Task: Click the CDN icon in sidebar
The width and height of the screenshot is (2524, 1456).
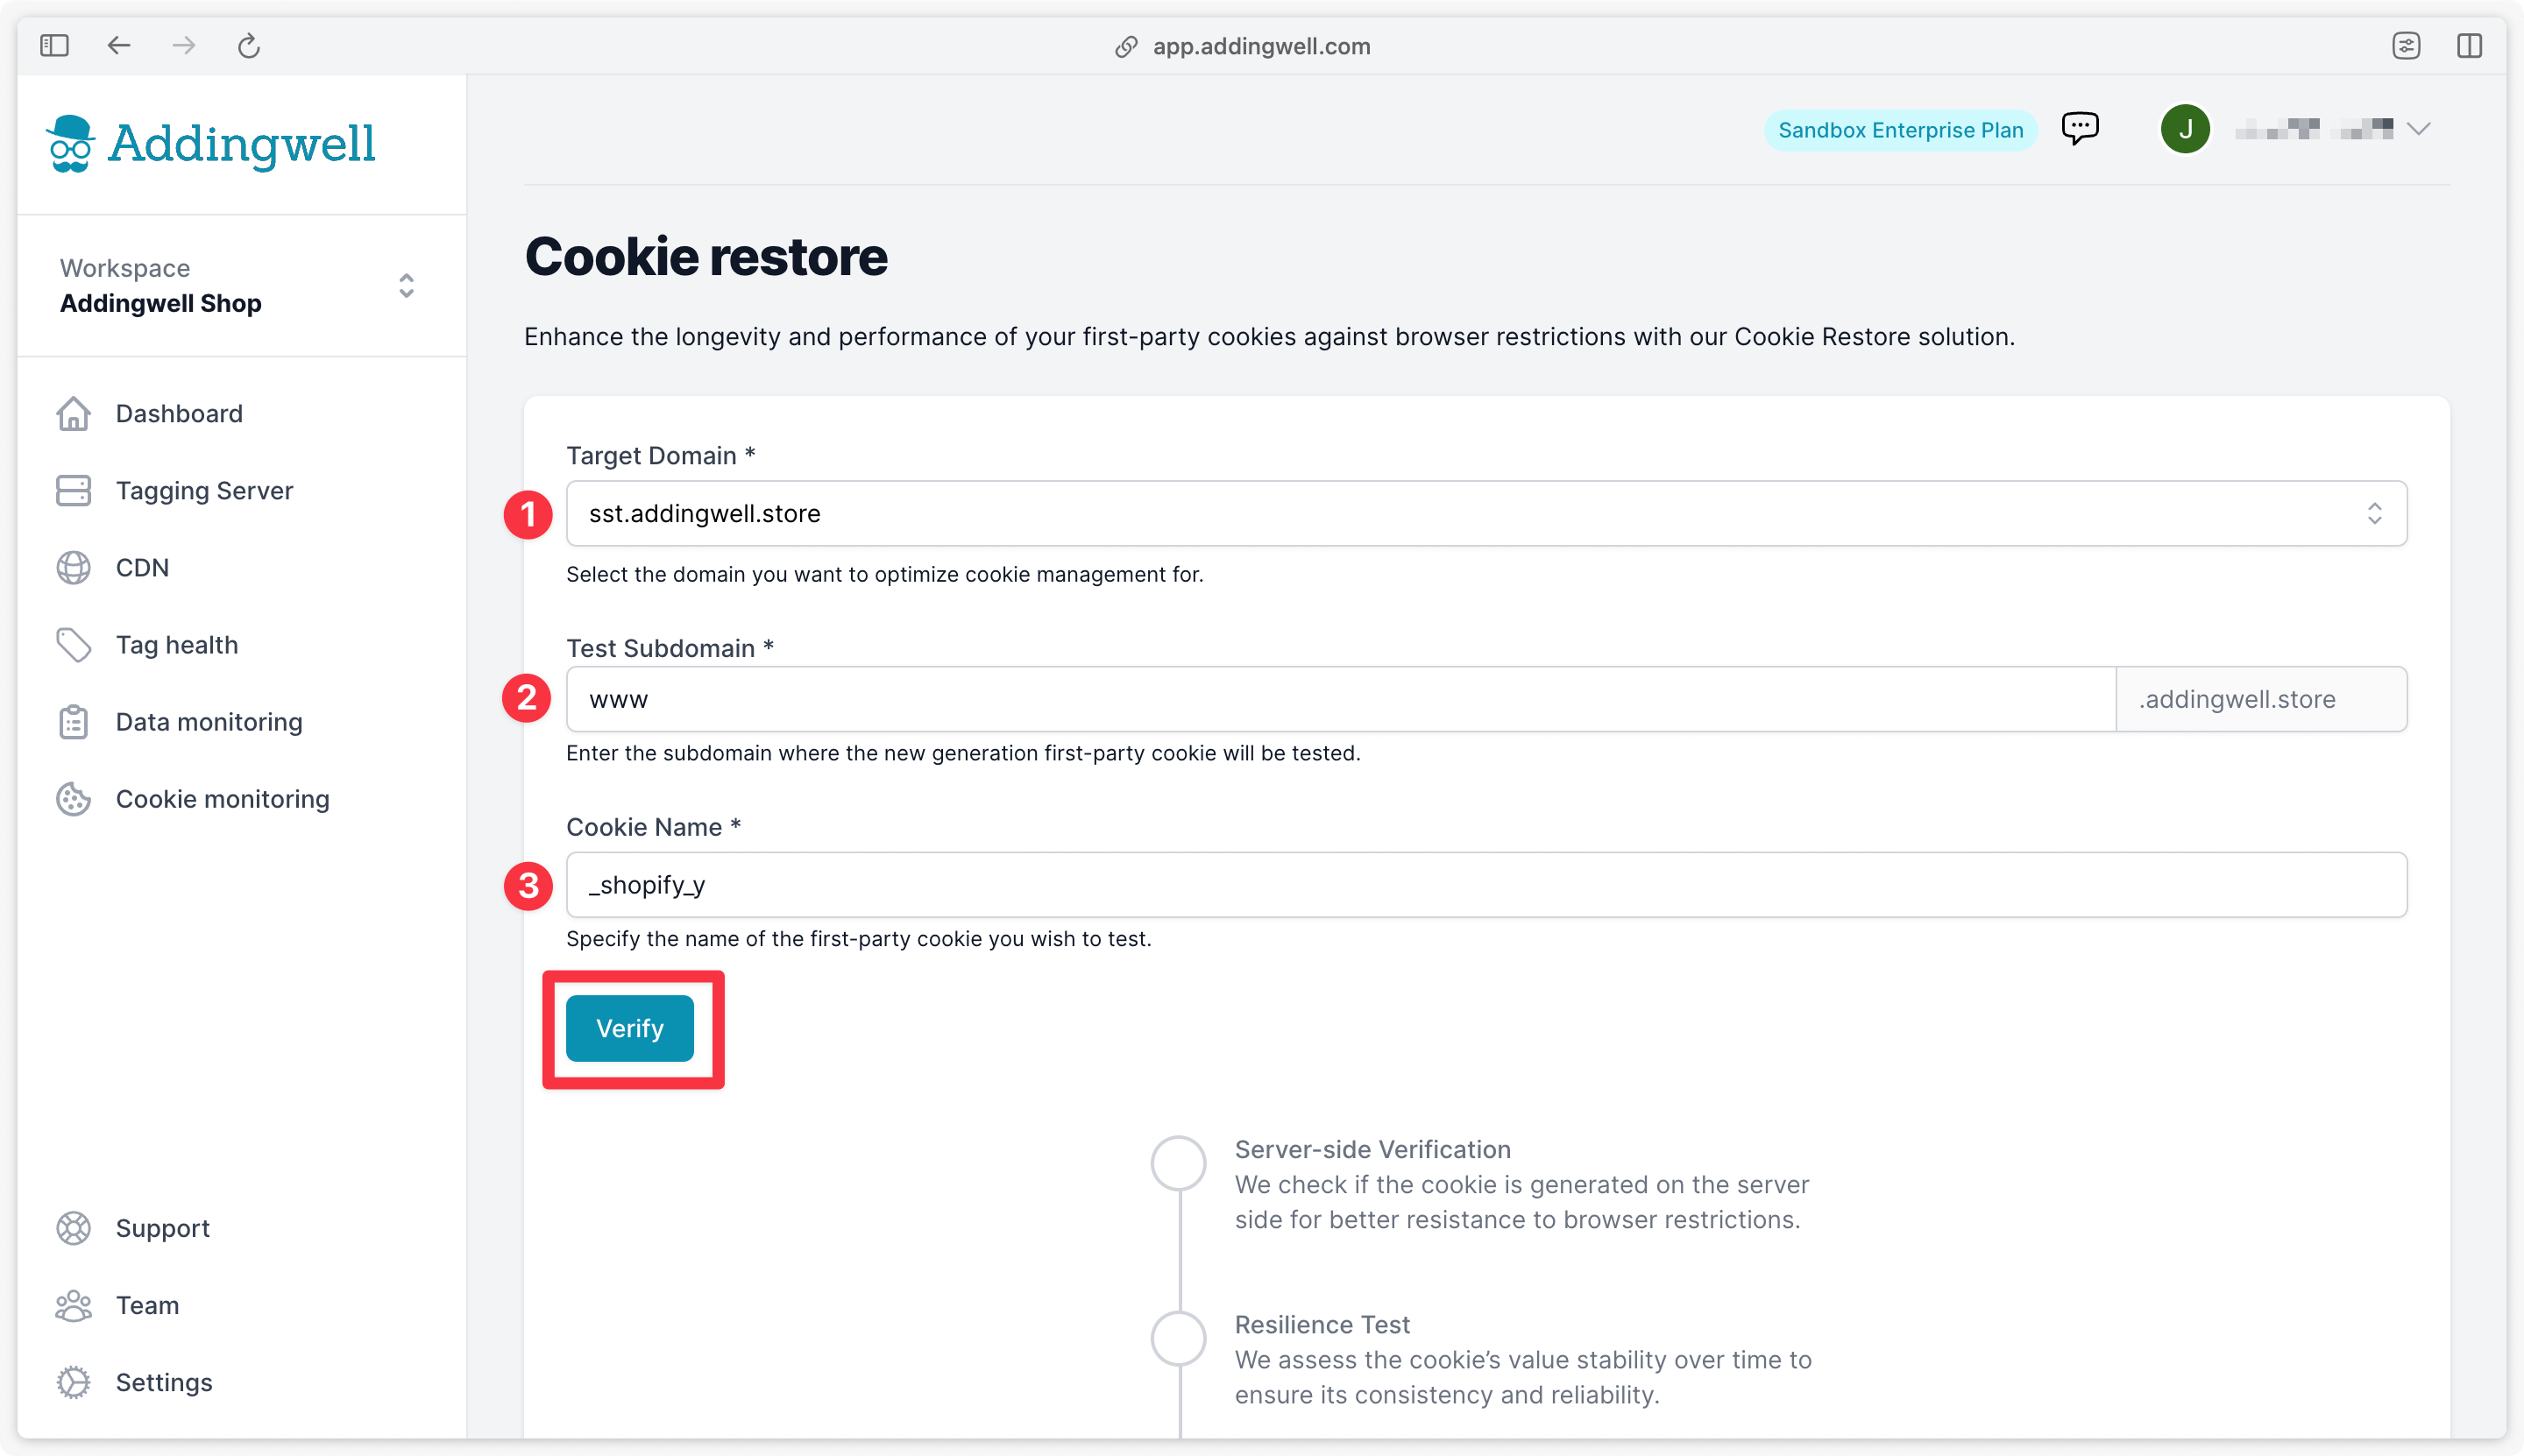Action: coord(73,567)
